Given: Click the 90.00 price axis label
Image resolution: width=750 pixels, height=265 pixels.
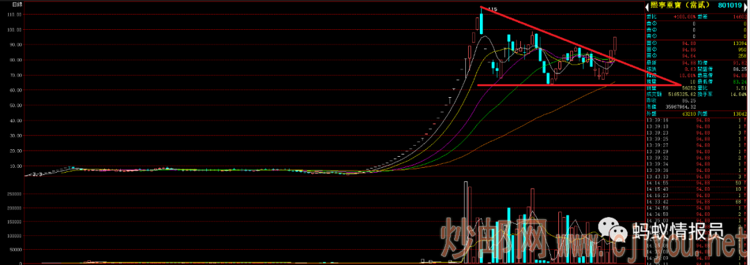Looking at the screenshot, I should [16, 45].
